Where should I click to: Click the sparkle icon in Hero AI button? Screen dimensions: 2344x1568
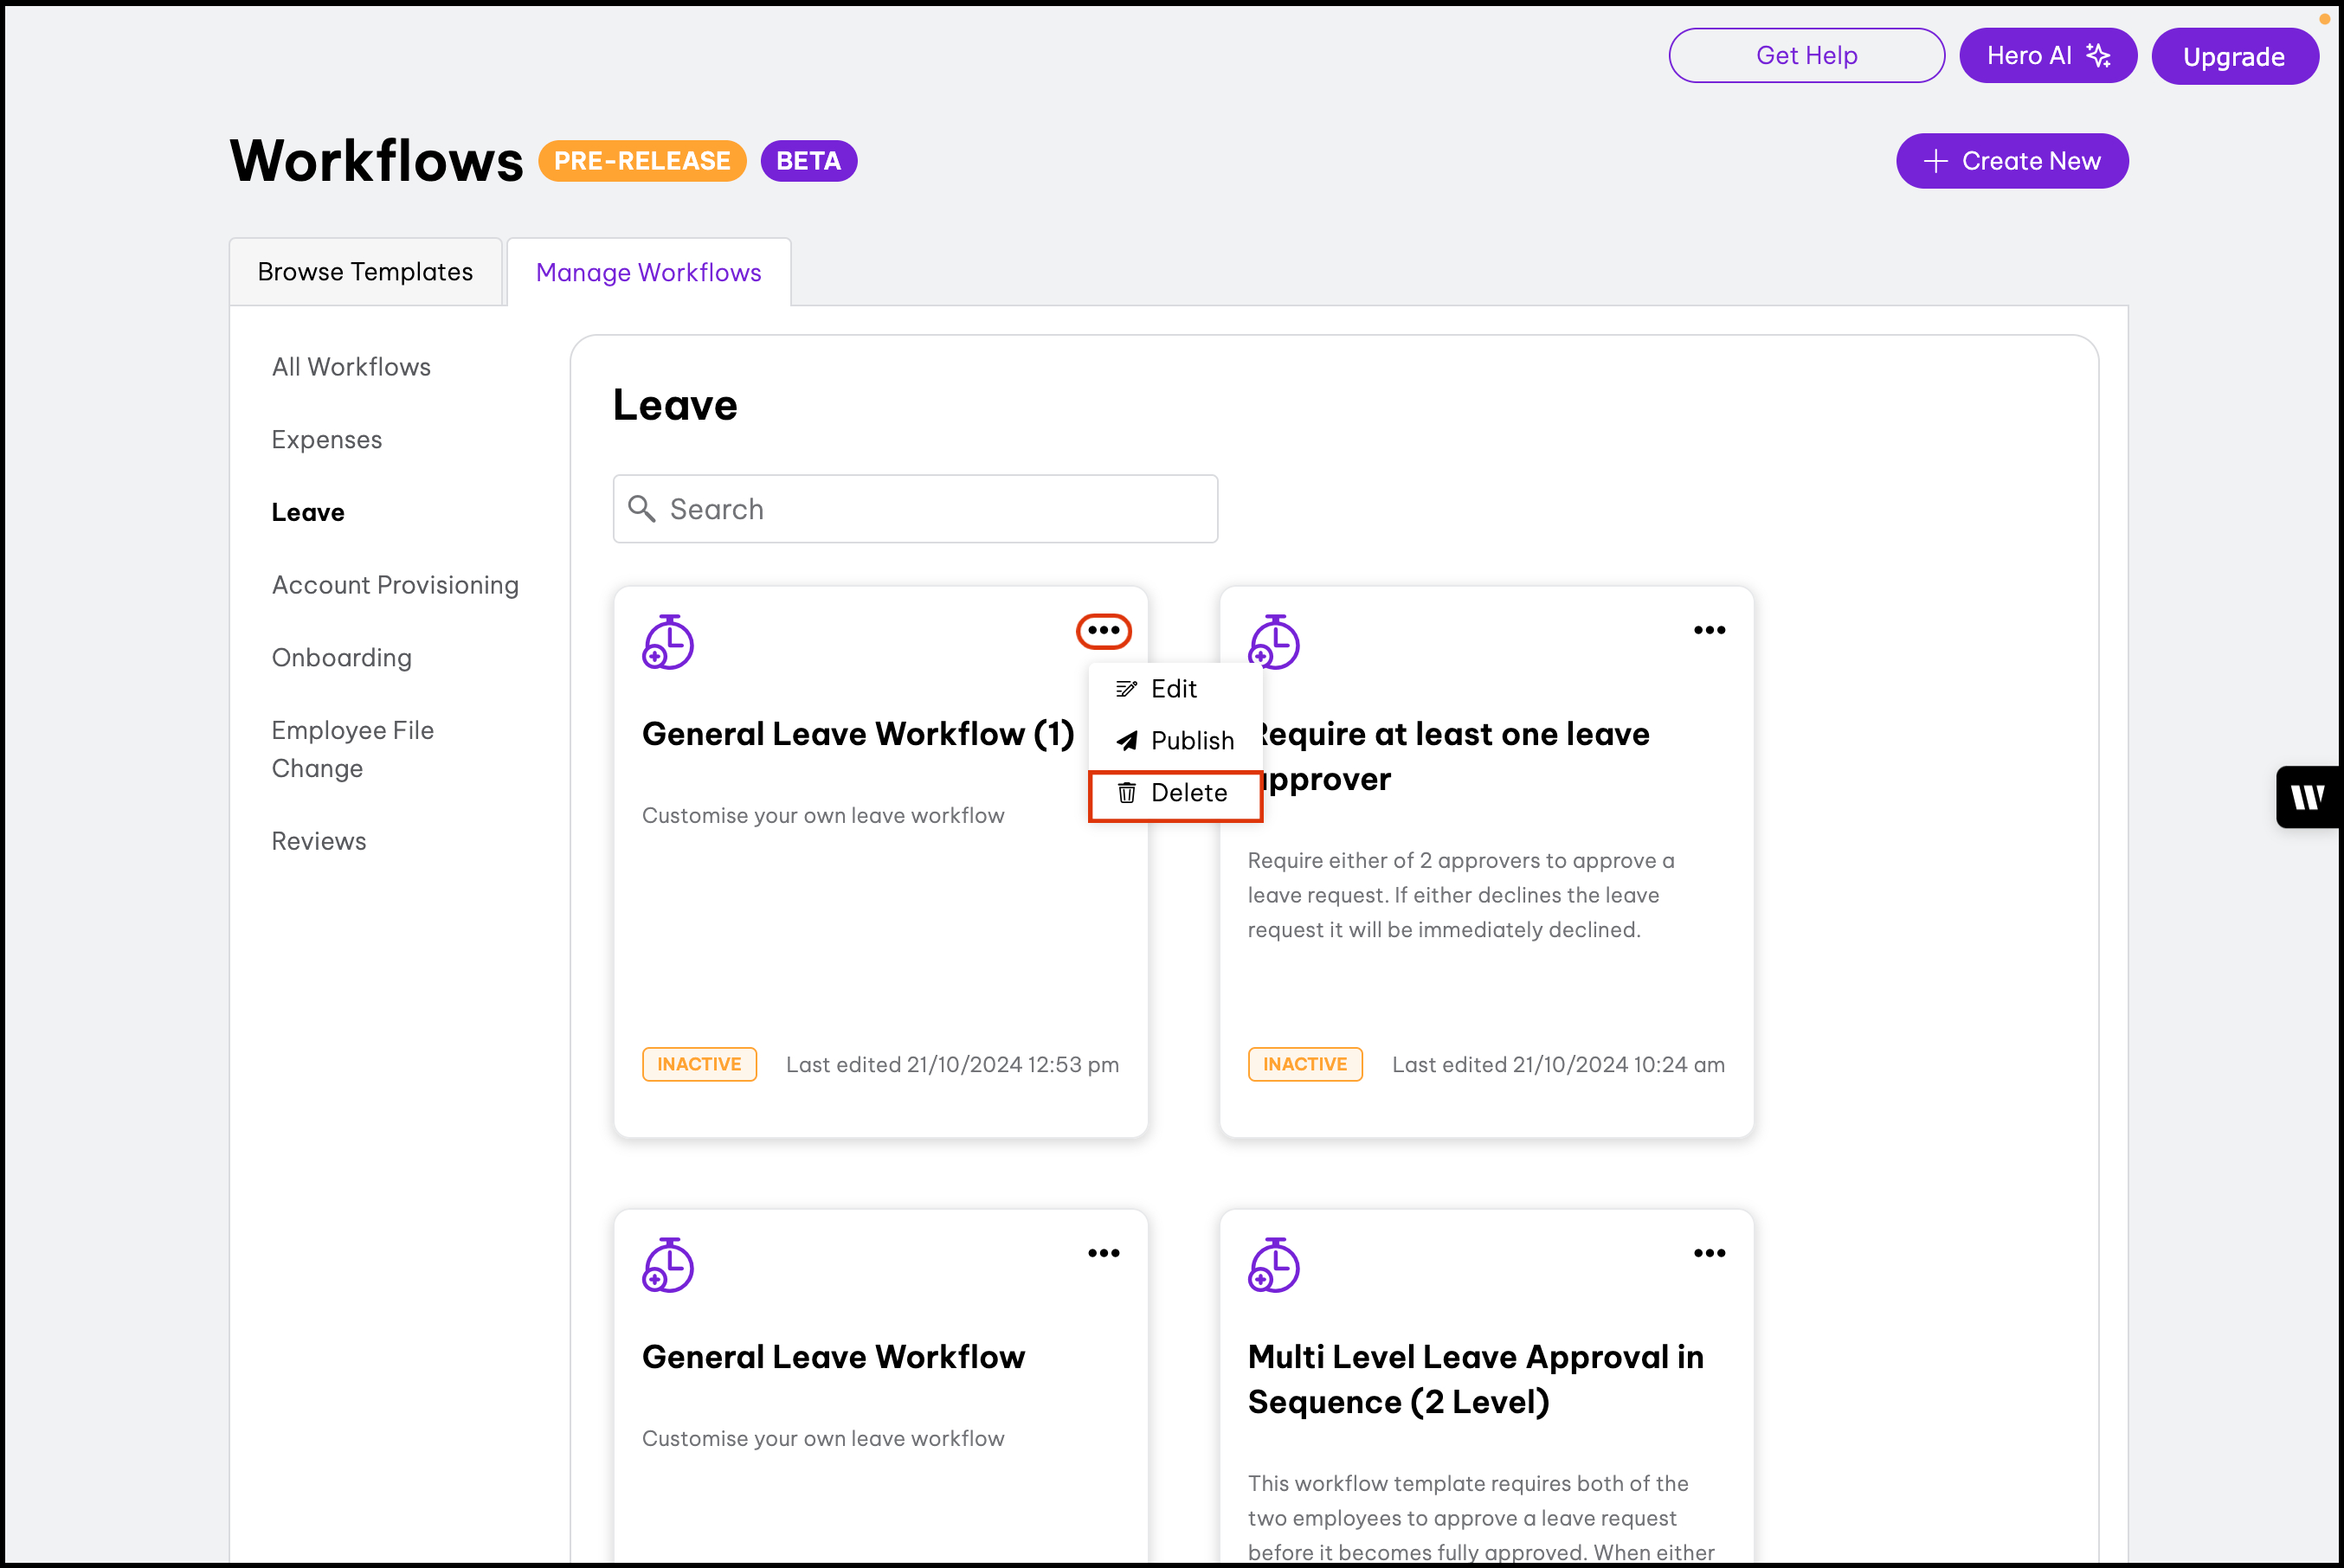click(2098, 55)
